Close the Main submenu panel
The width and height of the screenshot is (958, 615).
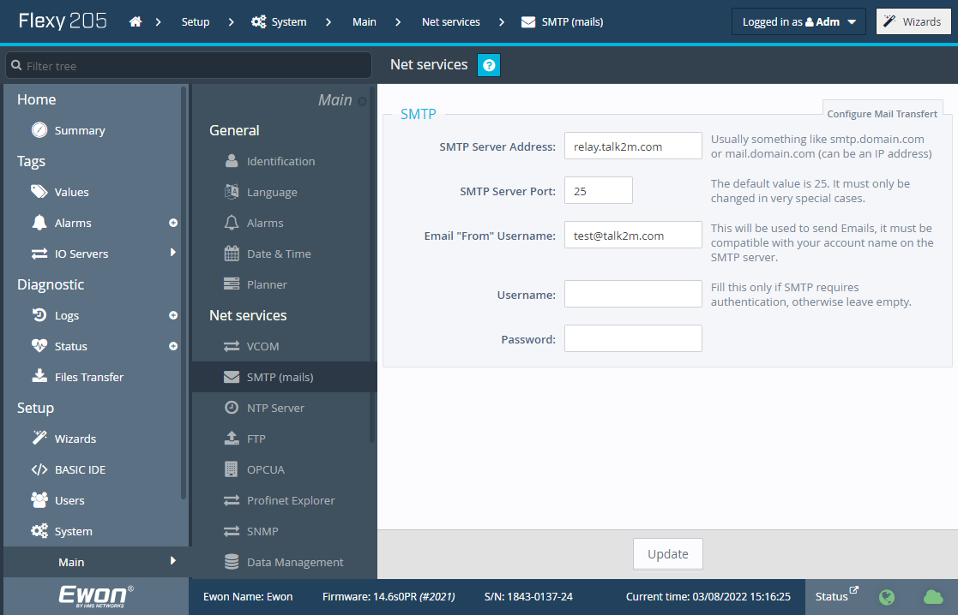tap(362, 101)
